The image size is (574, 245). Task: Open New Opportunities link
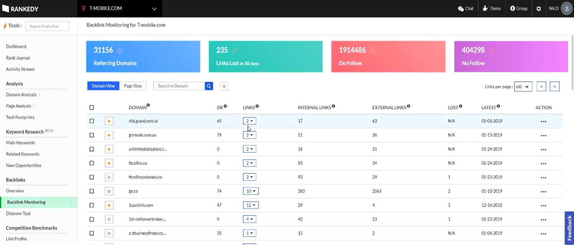tap(23, 165)
